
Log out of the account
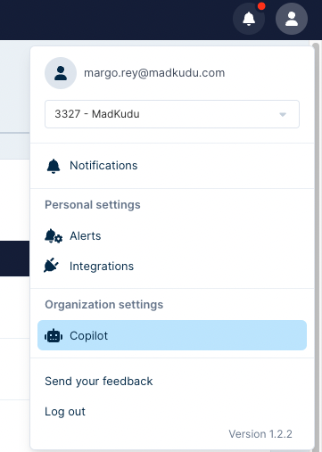click(65, 412)
